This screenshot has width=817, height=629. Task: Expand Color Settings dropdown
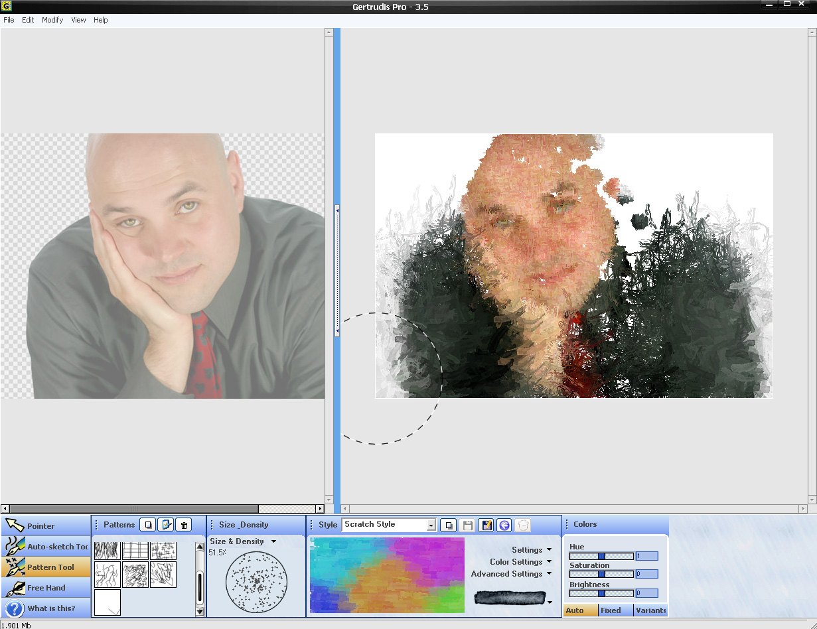point(549,562)
